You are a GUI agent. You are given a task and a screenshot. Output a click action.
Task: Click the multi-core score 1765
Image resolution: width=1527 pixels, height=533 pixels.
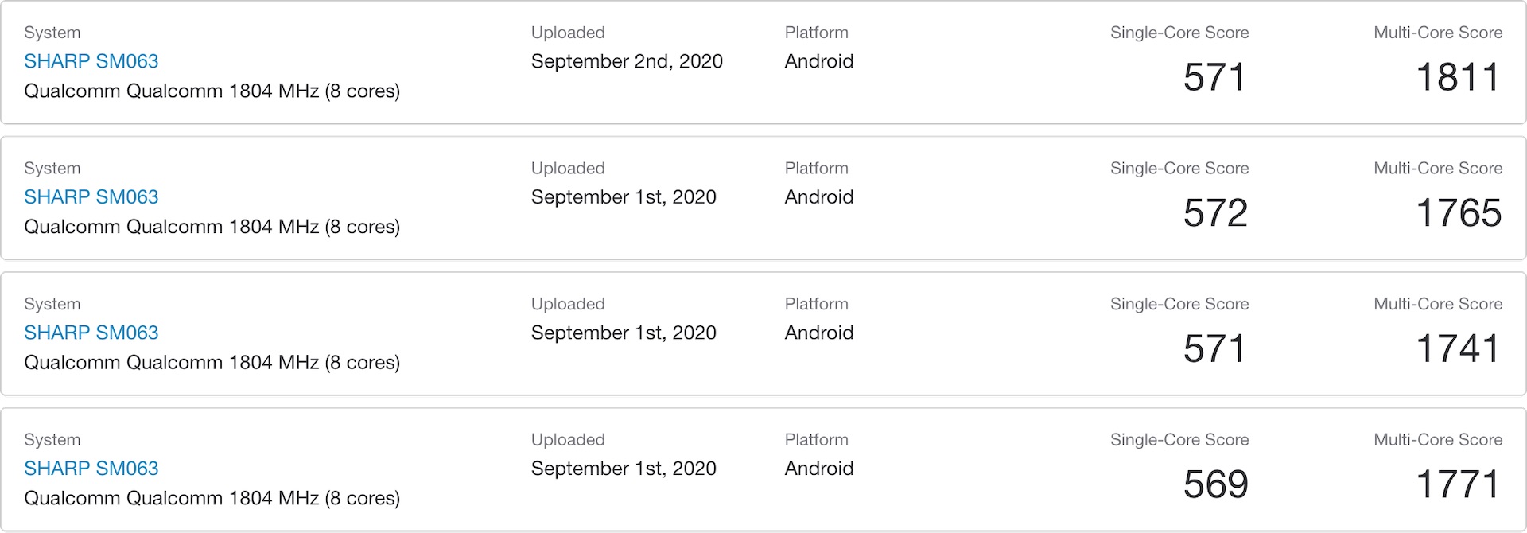point(1458,213)
